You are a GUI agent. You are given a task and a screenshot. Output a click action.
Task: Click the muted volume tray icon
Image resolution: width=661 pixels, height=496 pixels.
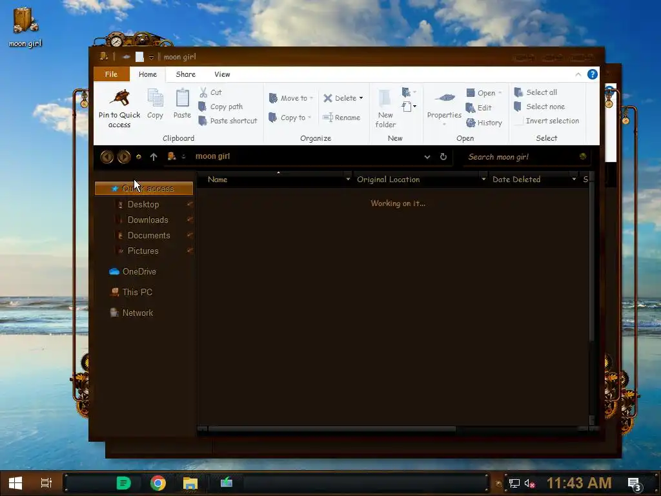(530, 483)
